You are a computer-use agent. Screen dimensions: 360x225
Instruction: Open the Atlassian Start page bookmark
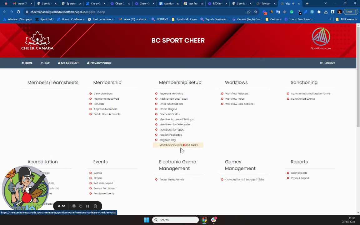click(17, 19)
